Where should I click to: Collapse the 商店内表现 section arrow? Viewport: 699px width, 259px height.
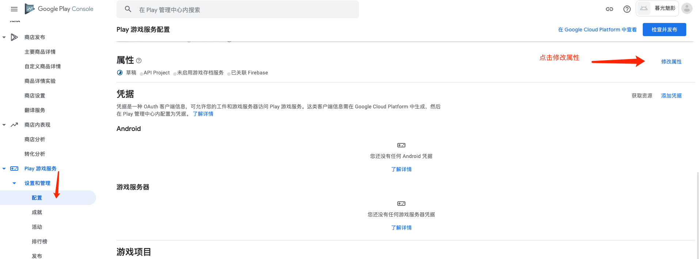point(4,125)
